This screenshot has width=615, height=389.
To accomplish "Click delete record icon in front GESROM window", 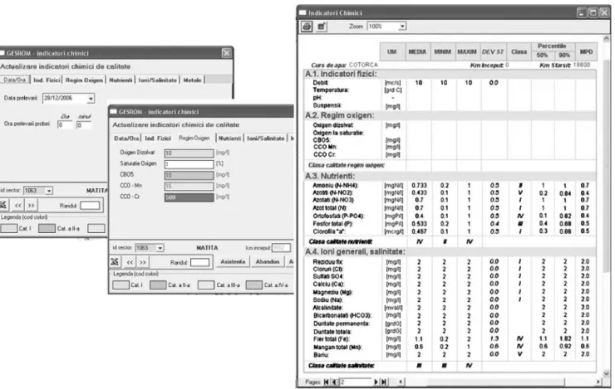I will point(115,262).
